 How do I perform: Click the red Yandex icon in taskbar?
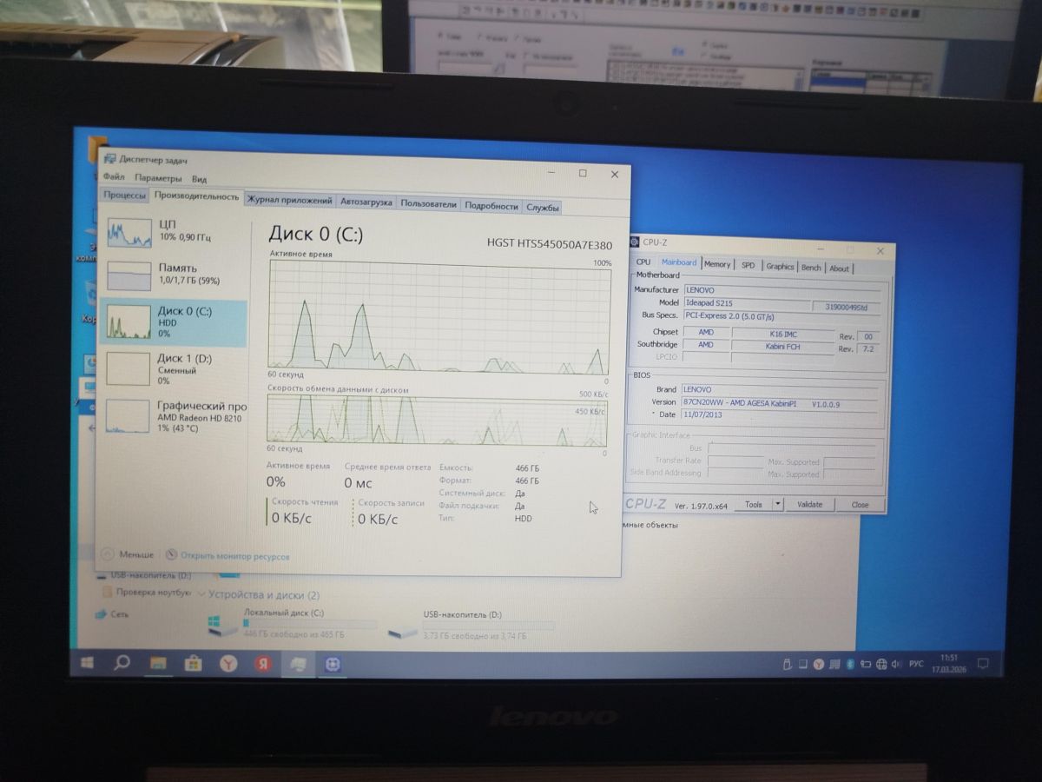point(261,664)
